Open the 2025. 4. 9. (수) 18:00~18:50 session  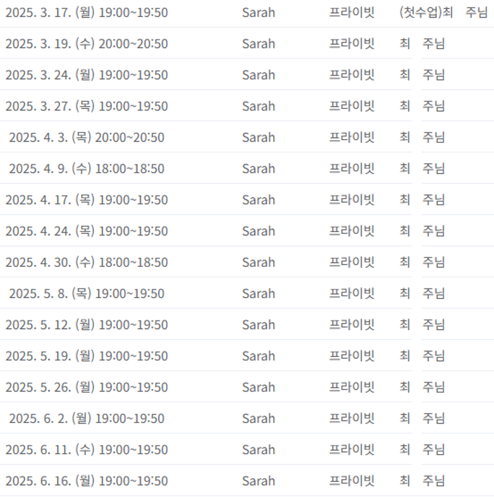tap(87, 169)
